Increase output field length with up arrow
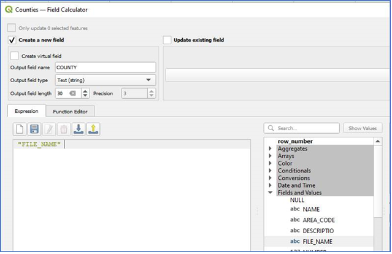 tap(85, 91)
